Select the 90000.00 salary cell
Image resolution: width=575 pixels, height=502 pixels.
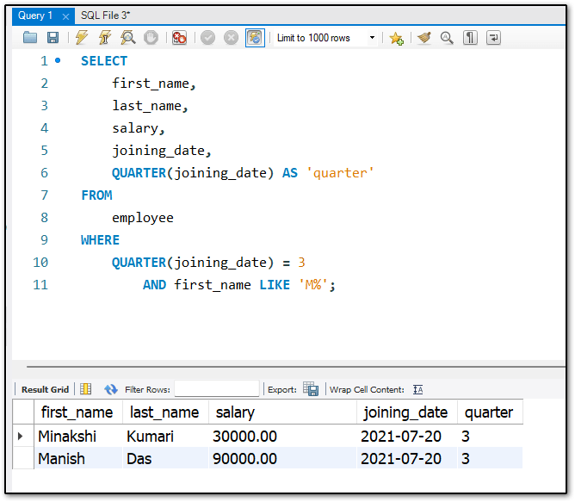[282, 458]
